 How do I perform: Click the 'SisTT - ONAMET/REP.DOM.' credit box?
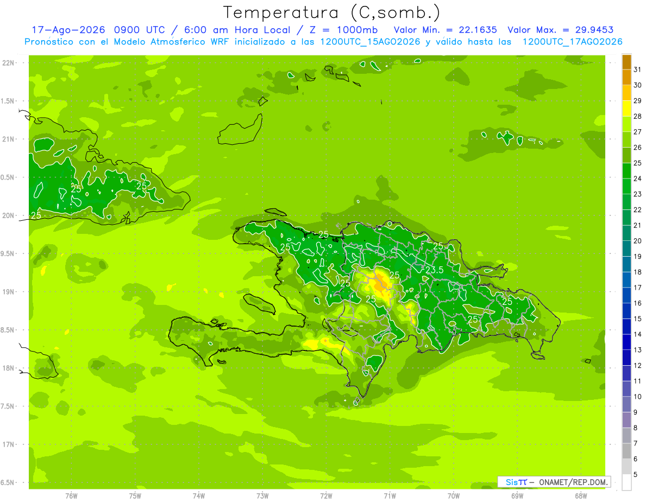click(554, 482)
